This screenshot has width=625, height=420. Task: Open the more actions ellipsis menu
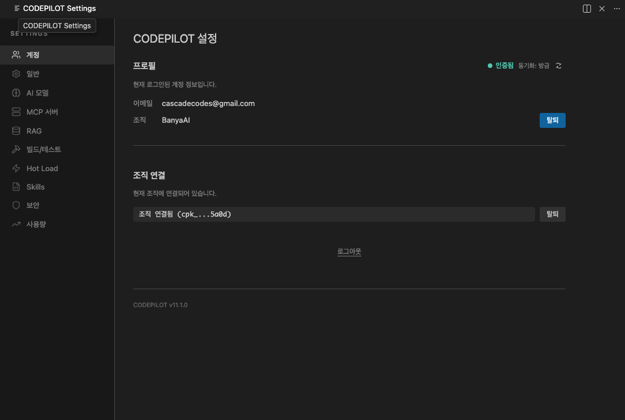(616, 9)
